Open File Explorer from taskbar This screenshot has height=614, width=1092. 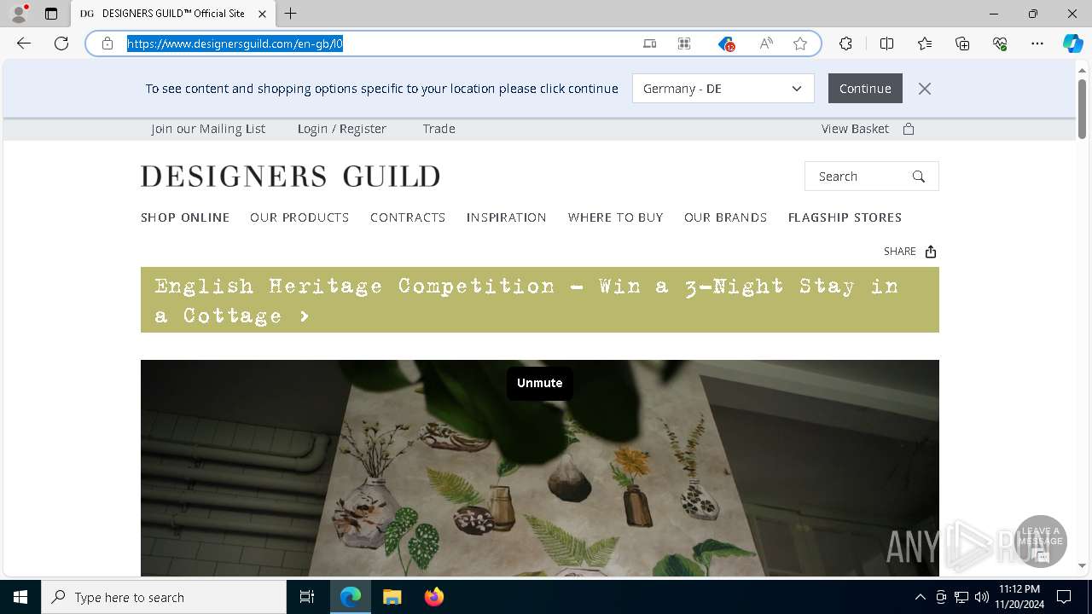click(x=392, y=597)
